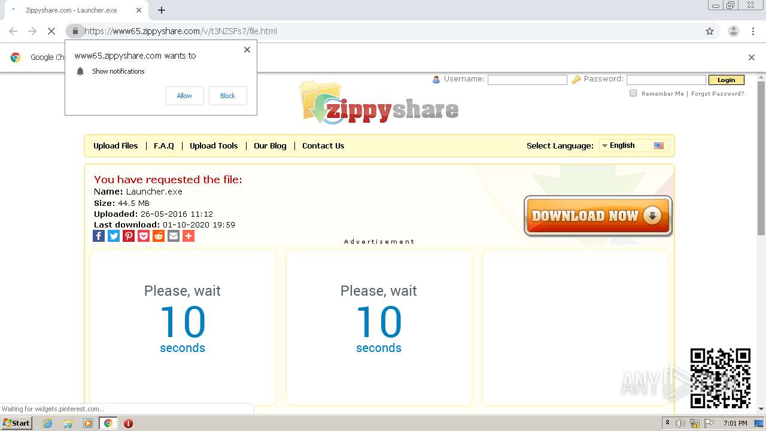
Task: Go back to the previous page
Action: pos(13,31)
